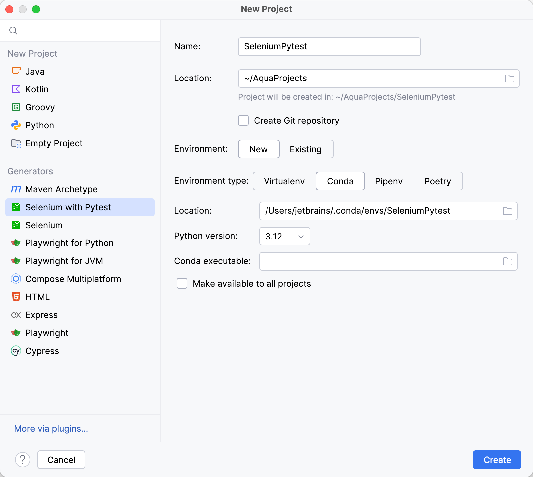The width and height of the screenshot is (533, 477).
Task: Select Groovy project type
Action: (80, 107)
